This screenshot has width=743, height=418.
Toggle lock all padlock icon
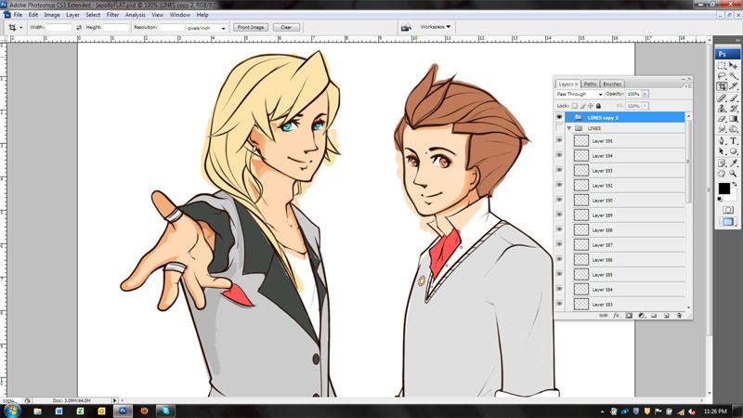coord(598,106)
